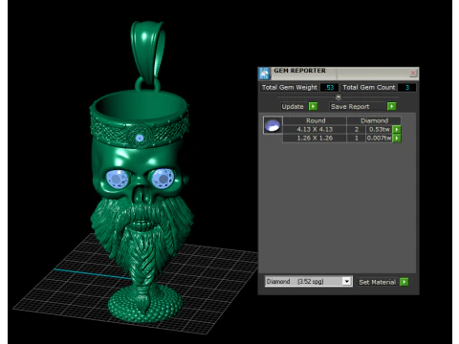Select the 4.13 X 4.13 size cell
The width and height of the screenshot is (459, 344).
315,129
